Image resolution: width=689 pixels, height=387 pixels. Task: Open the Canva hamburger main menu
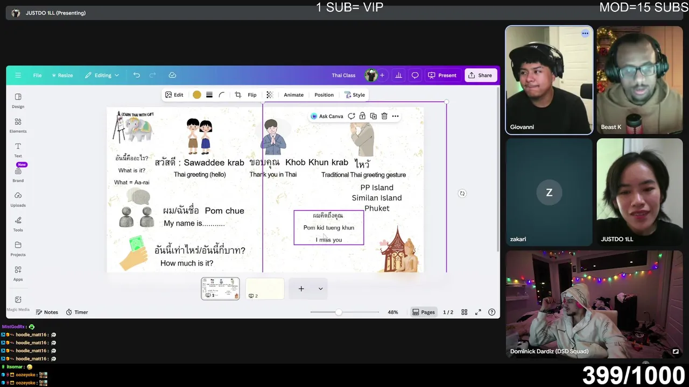click(x=18, y=75)
